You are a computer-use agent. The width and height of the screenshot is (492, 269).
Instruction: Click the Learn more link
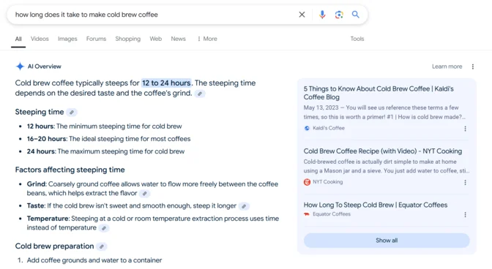click(x=447, y=67)
